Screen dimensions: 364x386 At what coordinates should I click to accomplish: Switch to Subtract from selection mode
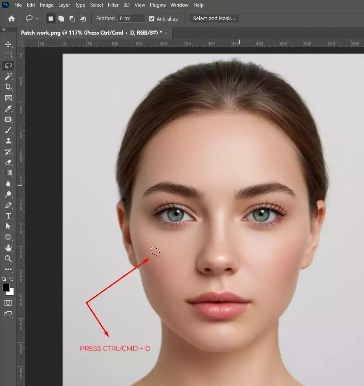tap(72, 19)
